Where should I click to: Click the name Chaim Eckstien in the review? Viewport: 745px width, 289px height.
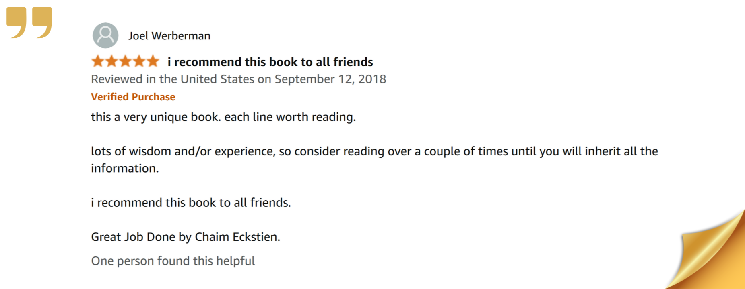coord(243,237)
